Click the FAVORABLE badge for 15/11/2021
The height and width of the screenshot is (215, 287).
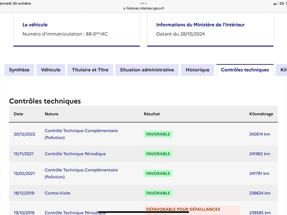pyautogui.click(x=158, y=154)
